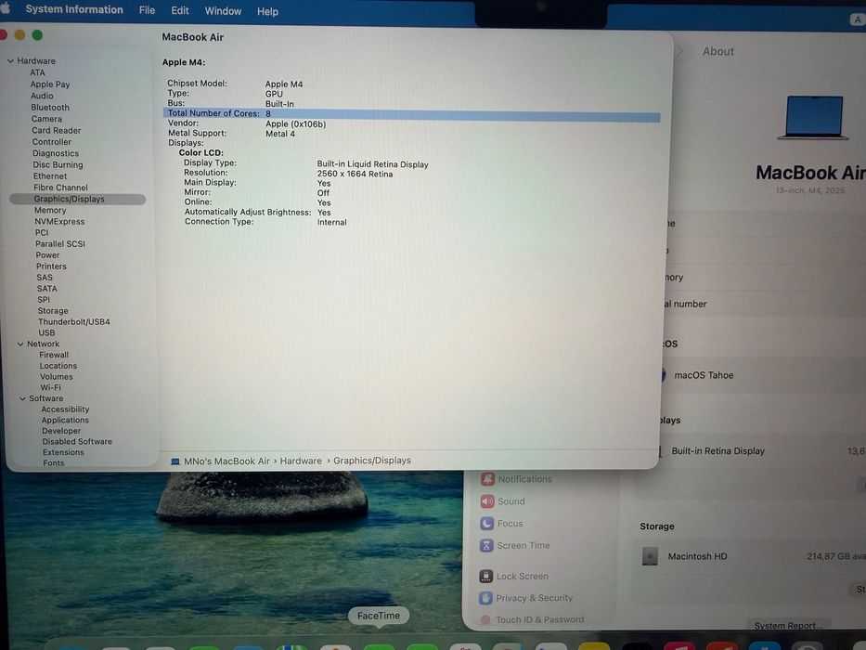Select Storage in the sidebar
The height and width of the screenshot is (650, 866).
[53, 311]
